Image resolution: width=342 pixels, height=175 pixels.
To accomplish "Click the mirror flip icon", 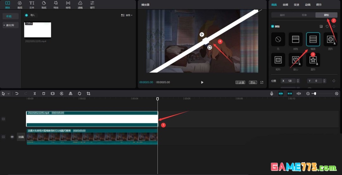I will 70,93.
